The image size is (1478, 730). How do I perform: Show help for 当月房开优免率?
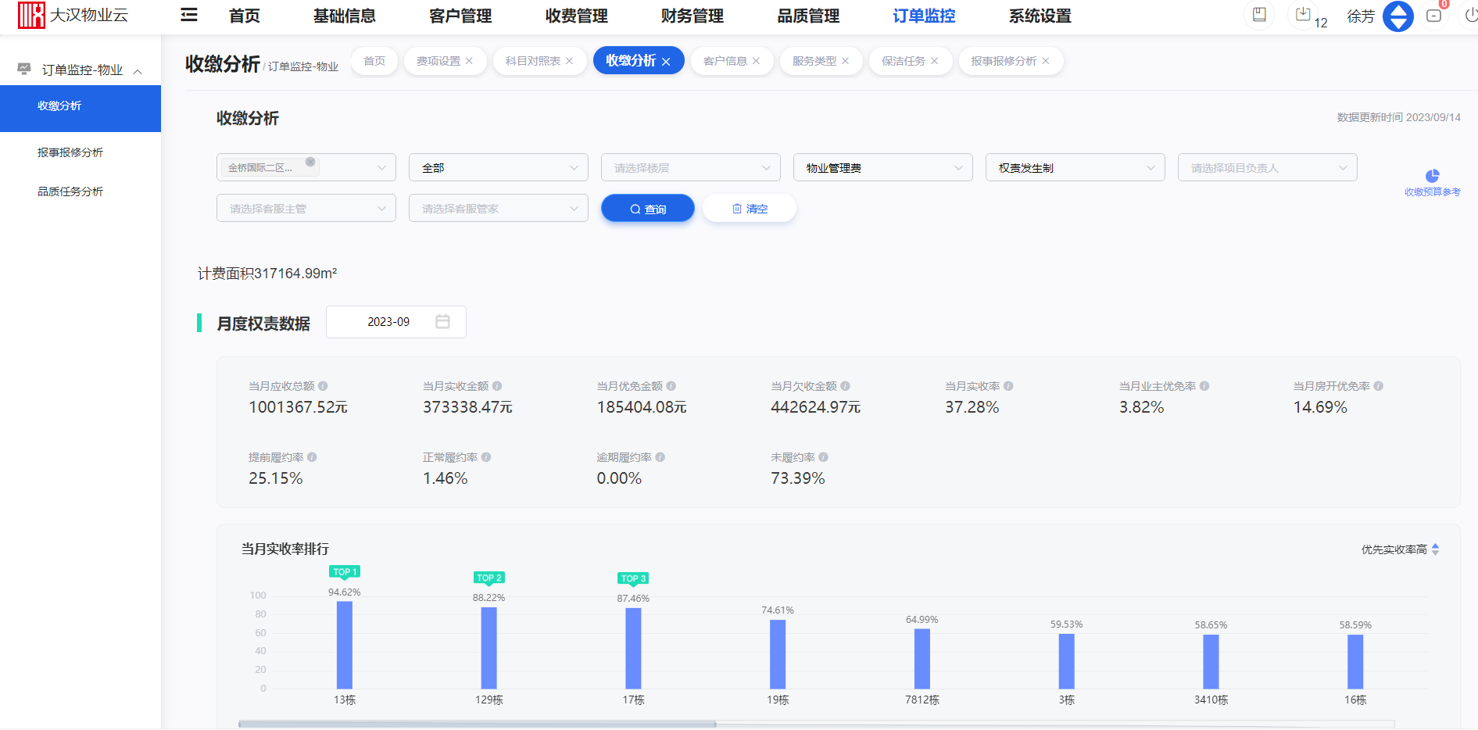pyautogui.click(x=1379, y=386)
